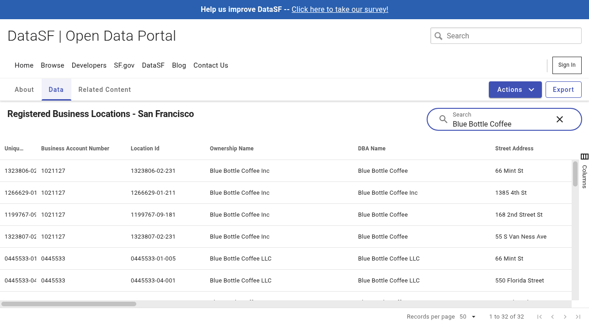Go to Home in the navigation menu
This screenshot has width=589, height=325.
point(24,65)
